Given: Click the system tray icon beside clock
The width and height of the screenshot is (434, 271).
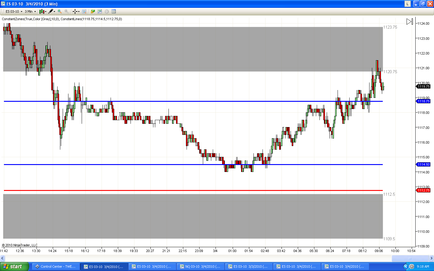Looking at the screenshot, I should [x=412, y=266].
